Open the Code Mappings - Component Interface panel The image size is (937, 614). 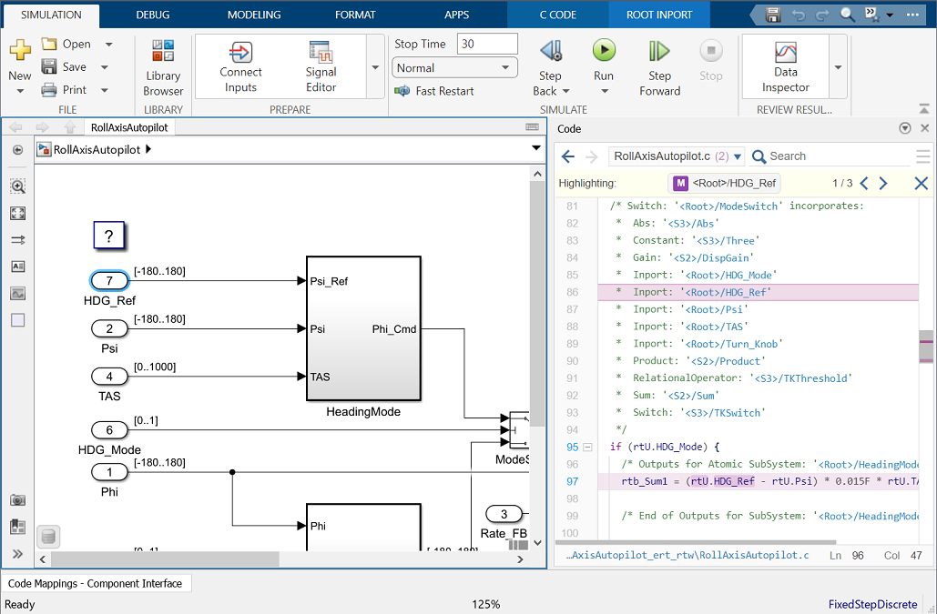(96, 584)
